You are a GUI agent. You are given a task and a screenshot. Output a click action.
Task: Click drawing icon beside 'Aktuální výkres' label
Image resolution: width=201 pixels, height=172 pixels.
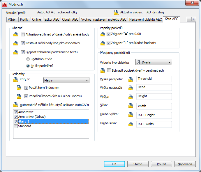[116, 13]
